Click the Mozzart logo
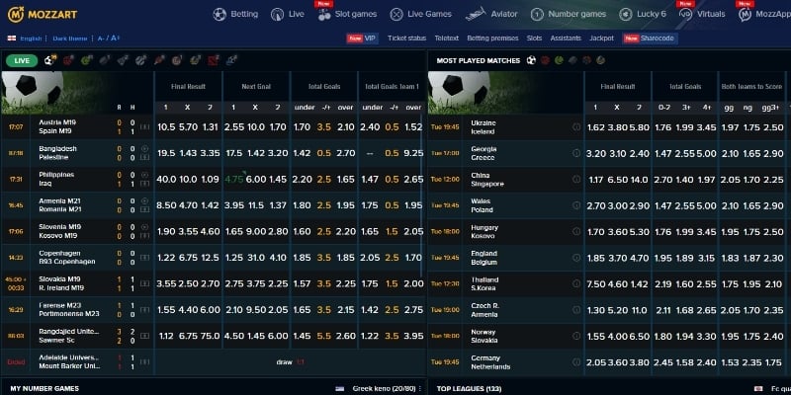The width and height of the screenshot is (791, 395). tap(43, 14)
